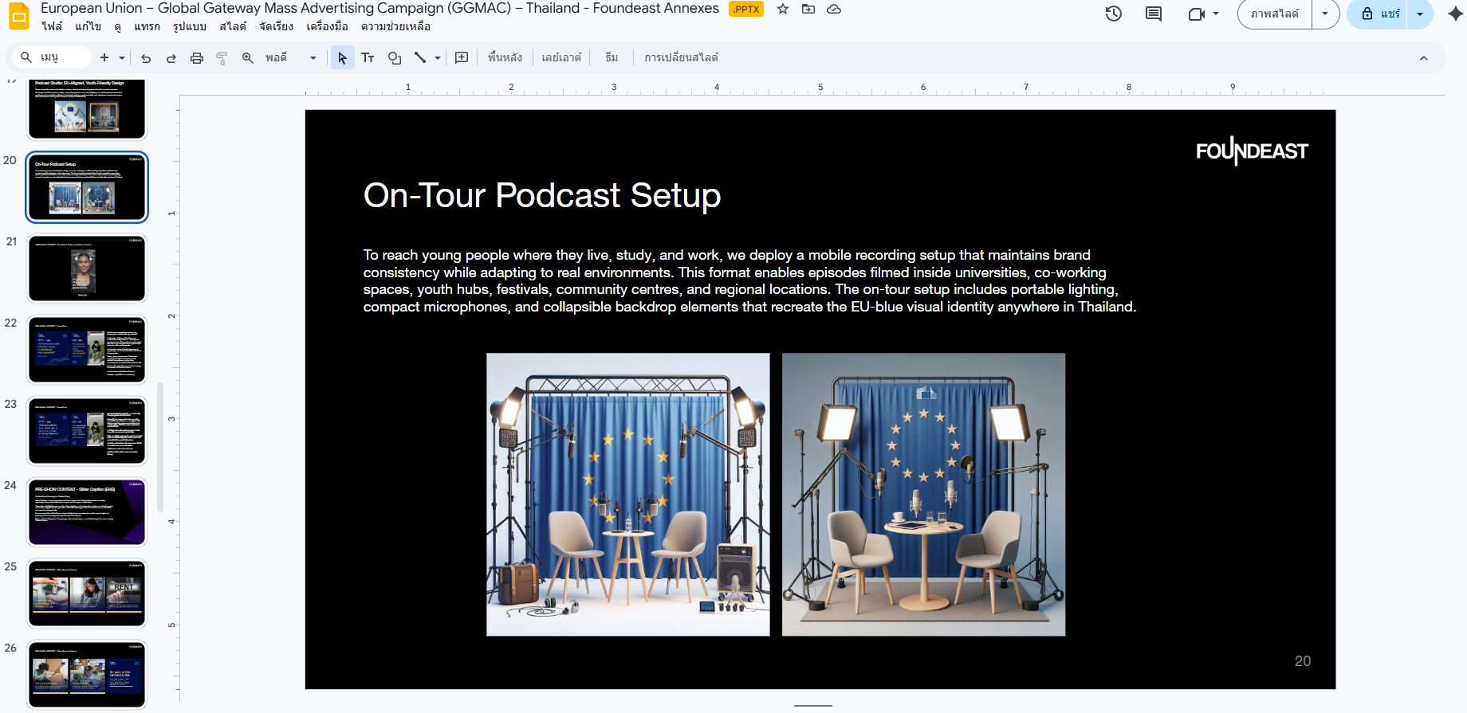Open share options dropdown arrow
The image size is (1467, 713).
point(1420,14)
